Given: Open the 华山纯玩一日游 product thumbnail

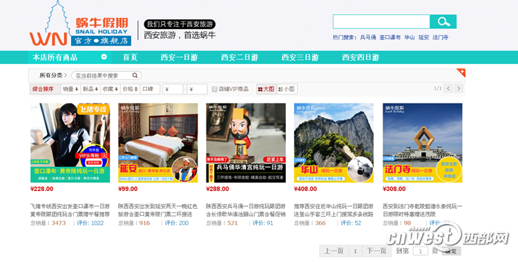Looking at the screenshot, I should coord(334,143).
